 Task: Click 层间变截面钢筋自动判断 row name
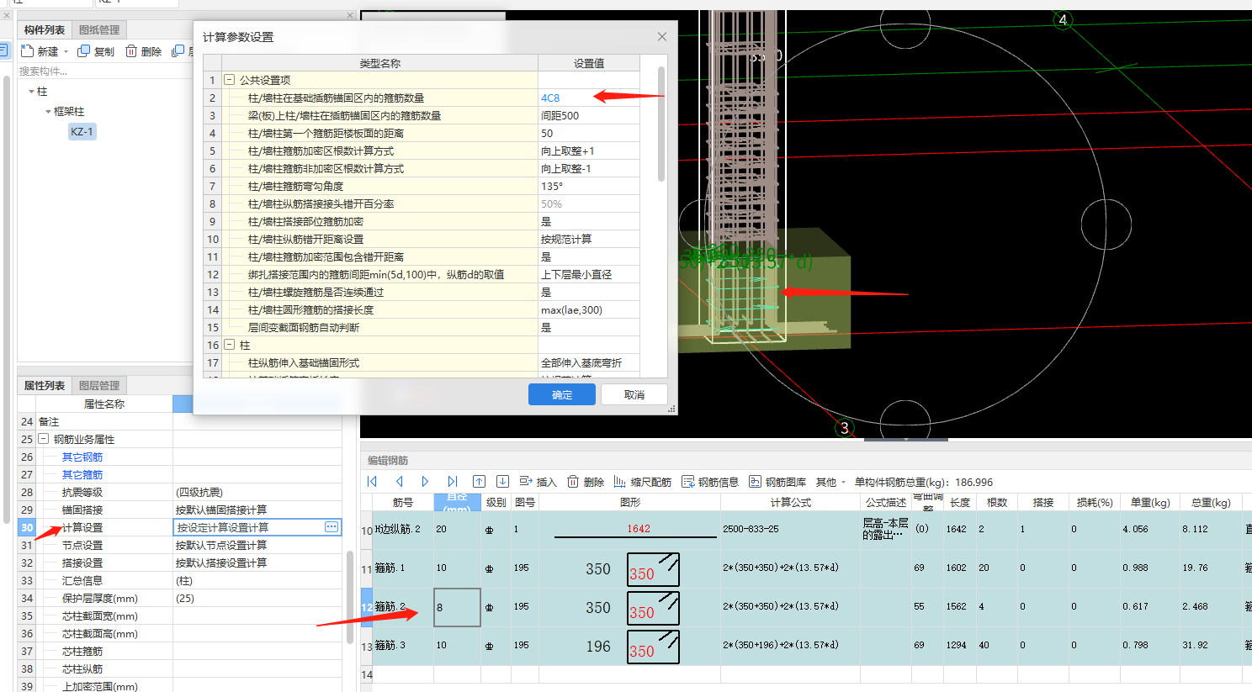[304, 327]
